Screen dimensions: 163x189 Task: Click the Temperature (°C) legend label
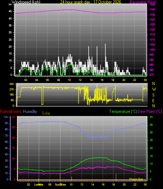click(x=123, y=112)
